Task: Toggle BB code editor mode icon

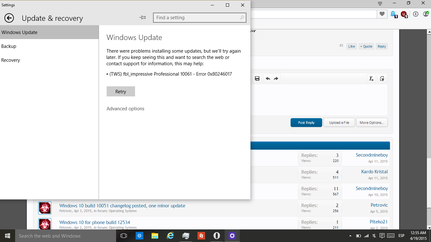Action: (x=382, y=78)
